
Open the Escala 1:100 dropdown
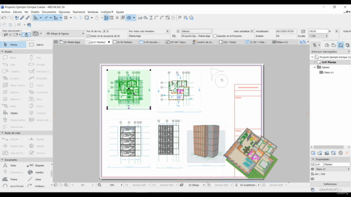[x=318, y=36]
